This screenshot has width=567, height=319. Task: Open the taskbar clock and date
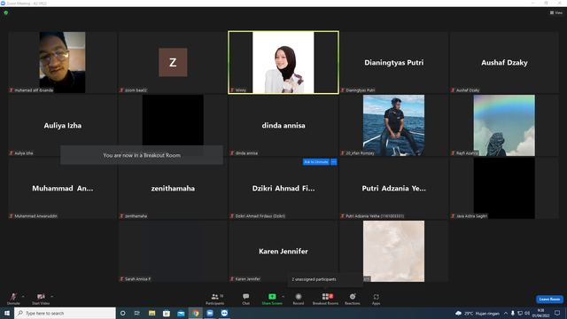(x=541, y=313)
